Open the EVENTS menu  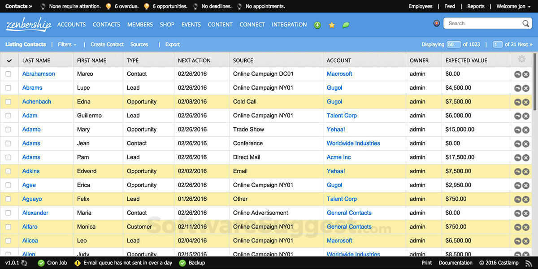coord(191,25)
